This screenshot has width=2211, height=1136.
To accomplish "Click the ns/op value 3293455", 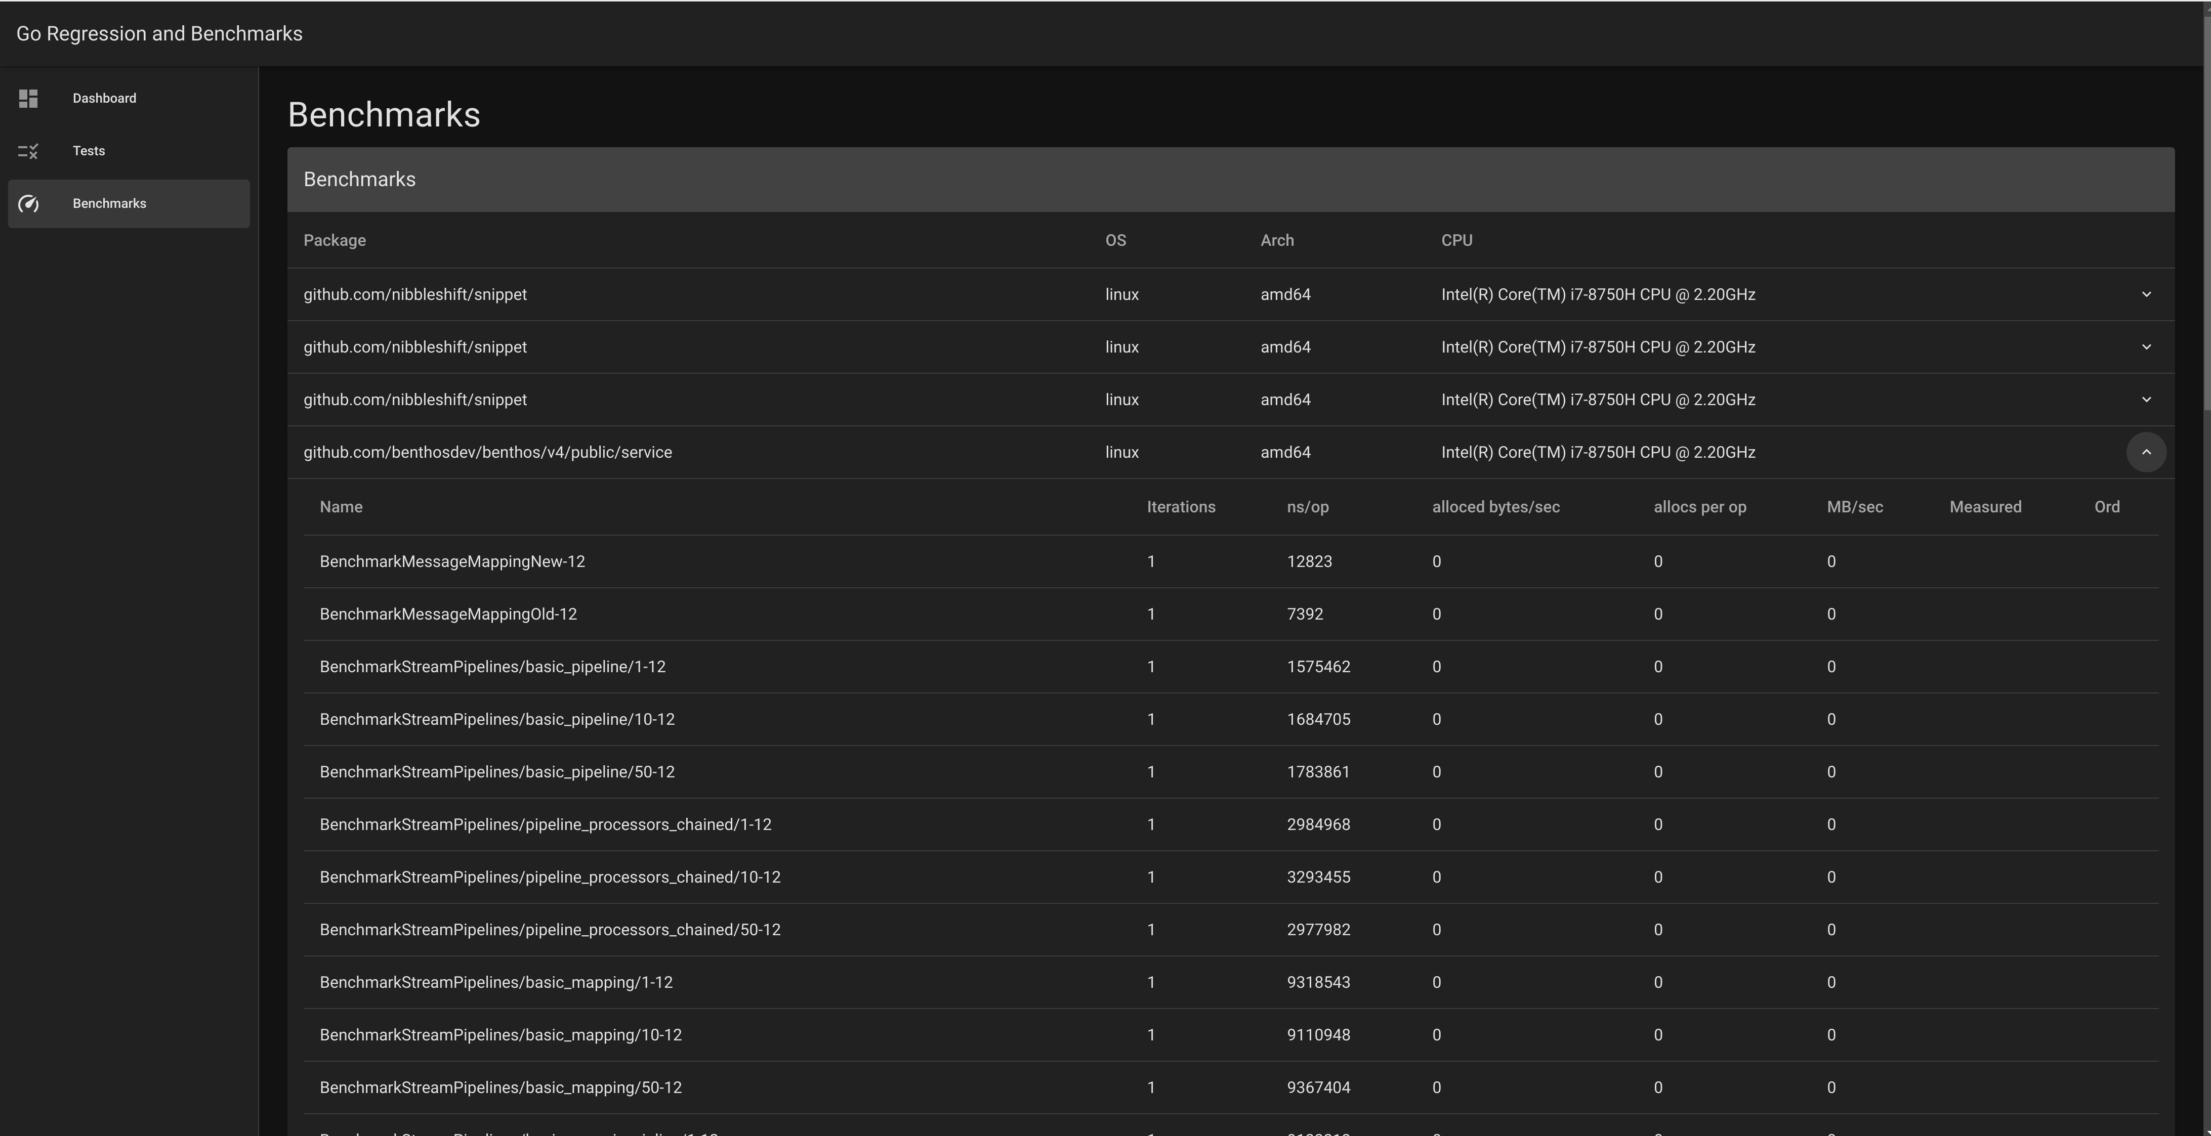I will tap(1318, 877).
